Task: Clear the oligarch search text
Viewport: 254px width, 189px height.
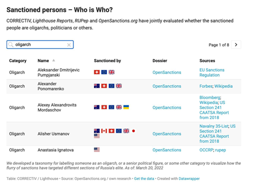Action: 69,45
